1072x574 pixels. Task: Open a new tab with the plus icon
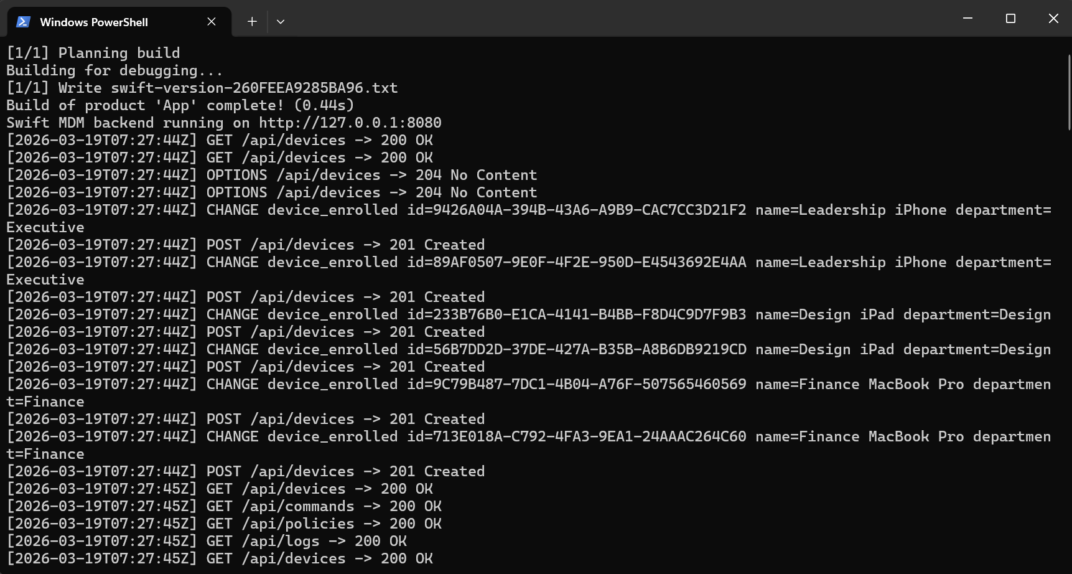251,21
